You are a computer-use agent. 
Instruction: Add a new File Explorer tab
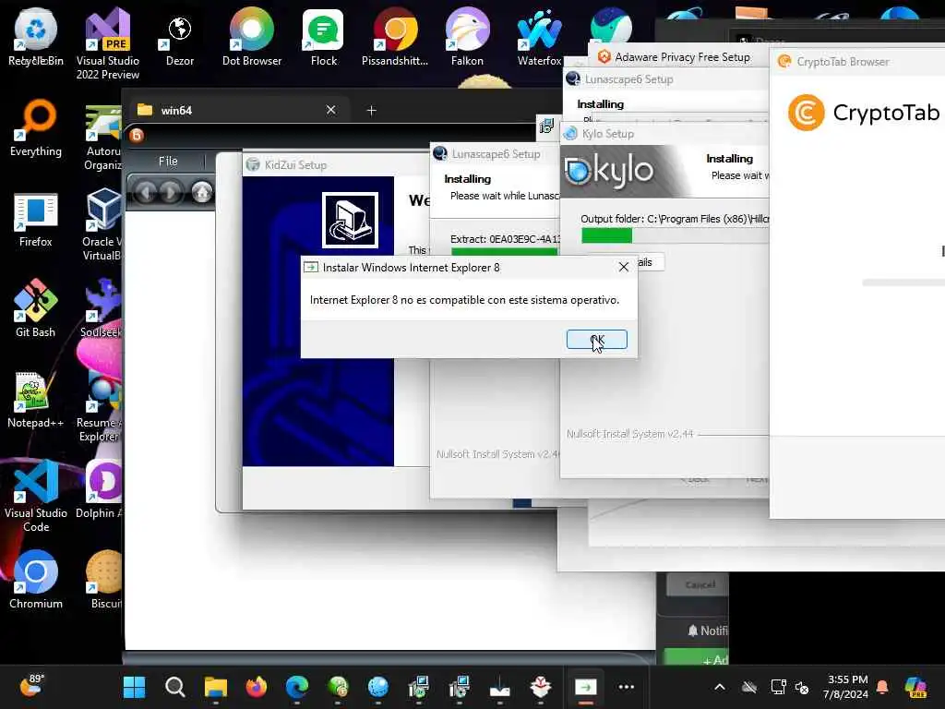tap(371, 111)
